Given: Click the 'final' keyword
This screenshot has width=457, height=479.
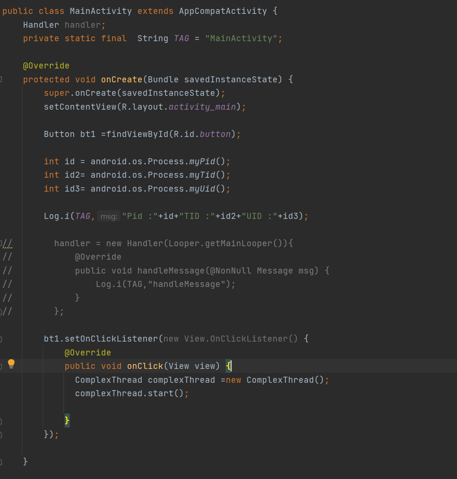Looking at the screenshot, I should coord(114,39).
